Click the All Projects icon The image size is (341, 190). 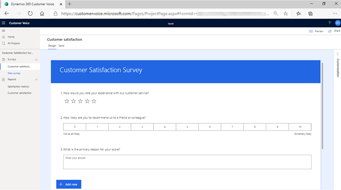(3, 43)
